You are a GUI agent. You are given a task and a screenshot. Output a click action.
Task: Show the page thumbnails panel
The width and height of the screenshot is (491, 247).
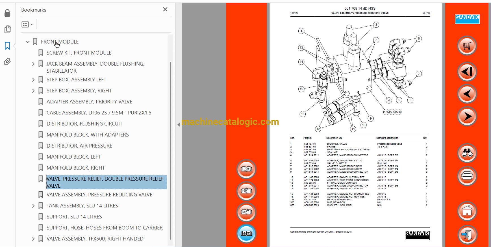coord(8,29)
